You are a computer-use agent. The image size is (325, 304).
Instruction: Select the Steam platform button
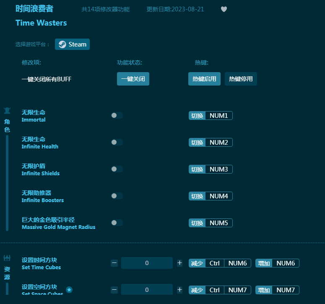pos(72,44)
